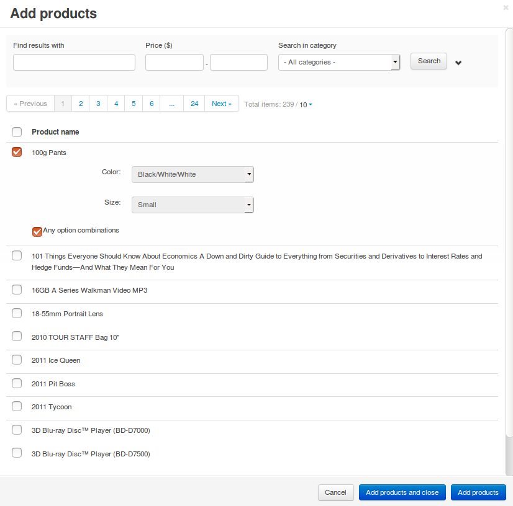The height and width of the screenshot is (506, 513).
Task: Click the Search button
Action: point(429,61)
